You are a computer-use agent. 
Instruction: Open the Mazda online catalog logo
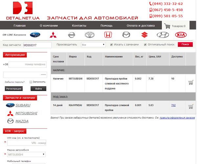[x=126, y=35]
